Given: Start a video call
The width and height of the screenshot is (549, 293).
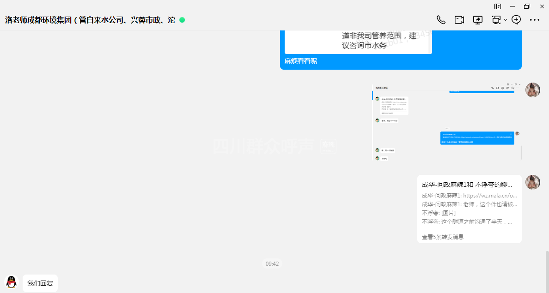Looking at the screenshot, I should coord(459,20).
